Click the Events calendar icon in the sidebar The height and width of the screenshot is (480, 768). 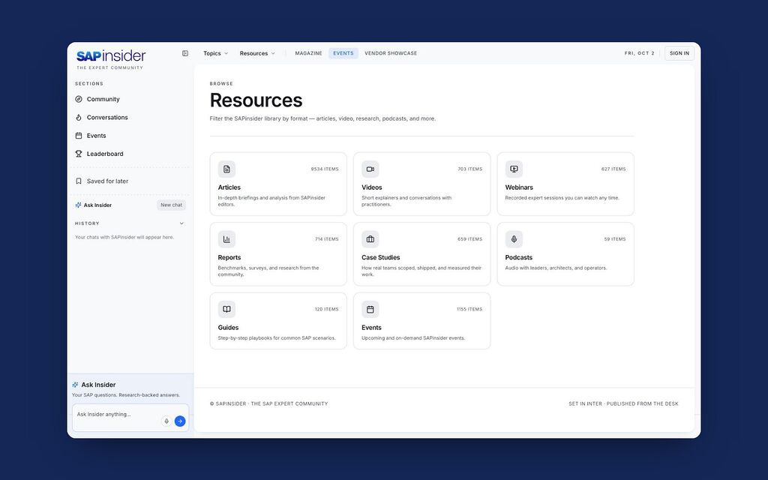78,136
